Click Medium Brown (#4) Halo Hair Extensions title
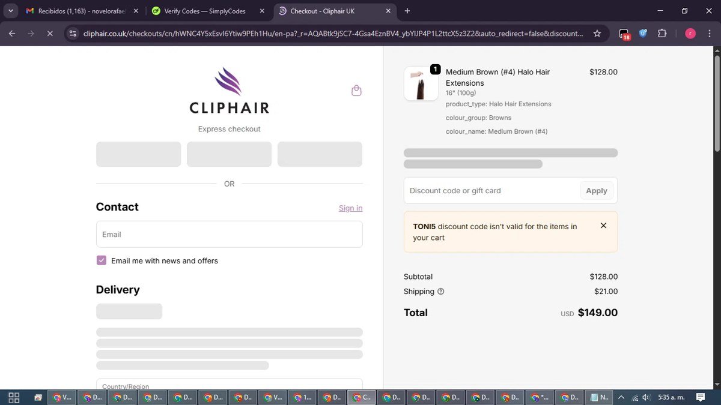This screenshot has width=721, height=405. [498, 77]
